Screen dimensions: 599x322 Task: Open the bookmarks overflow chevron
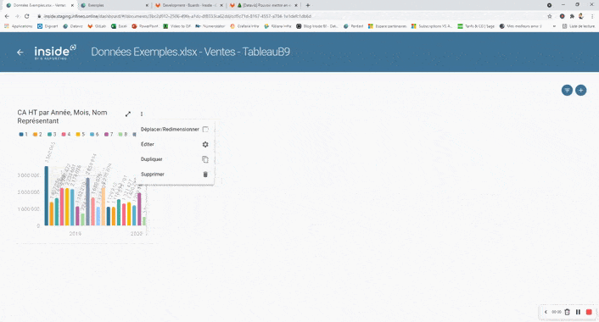554,26
